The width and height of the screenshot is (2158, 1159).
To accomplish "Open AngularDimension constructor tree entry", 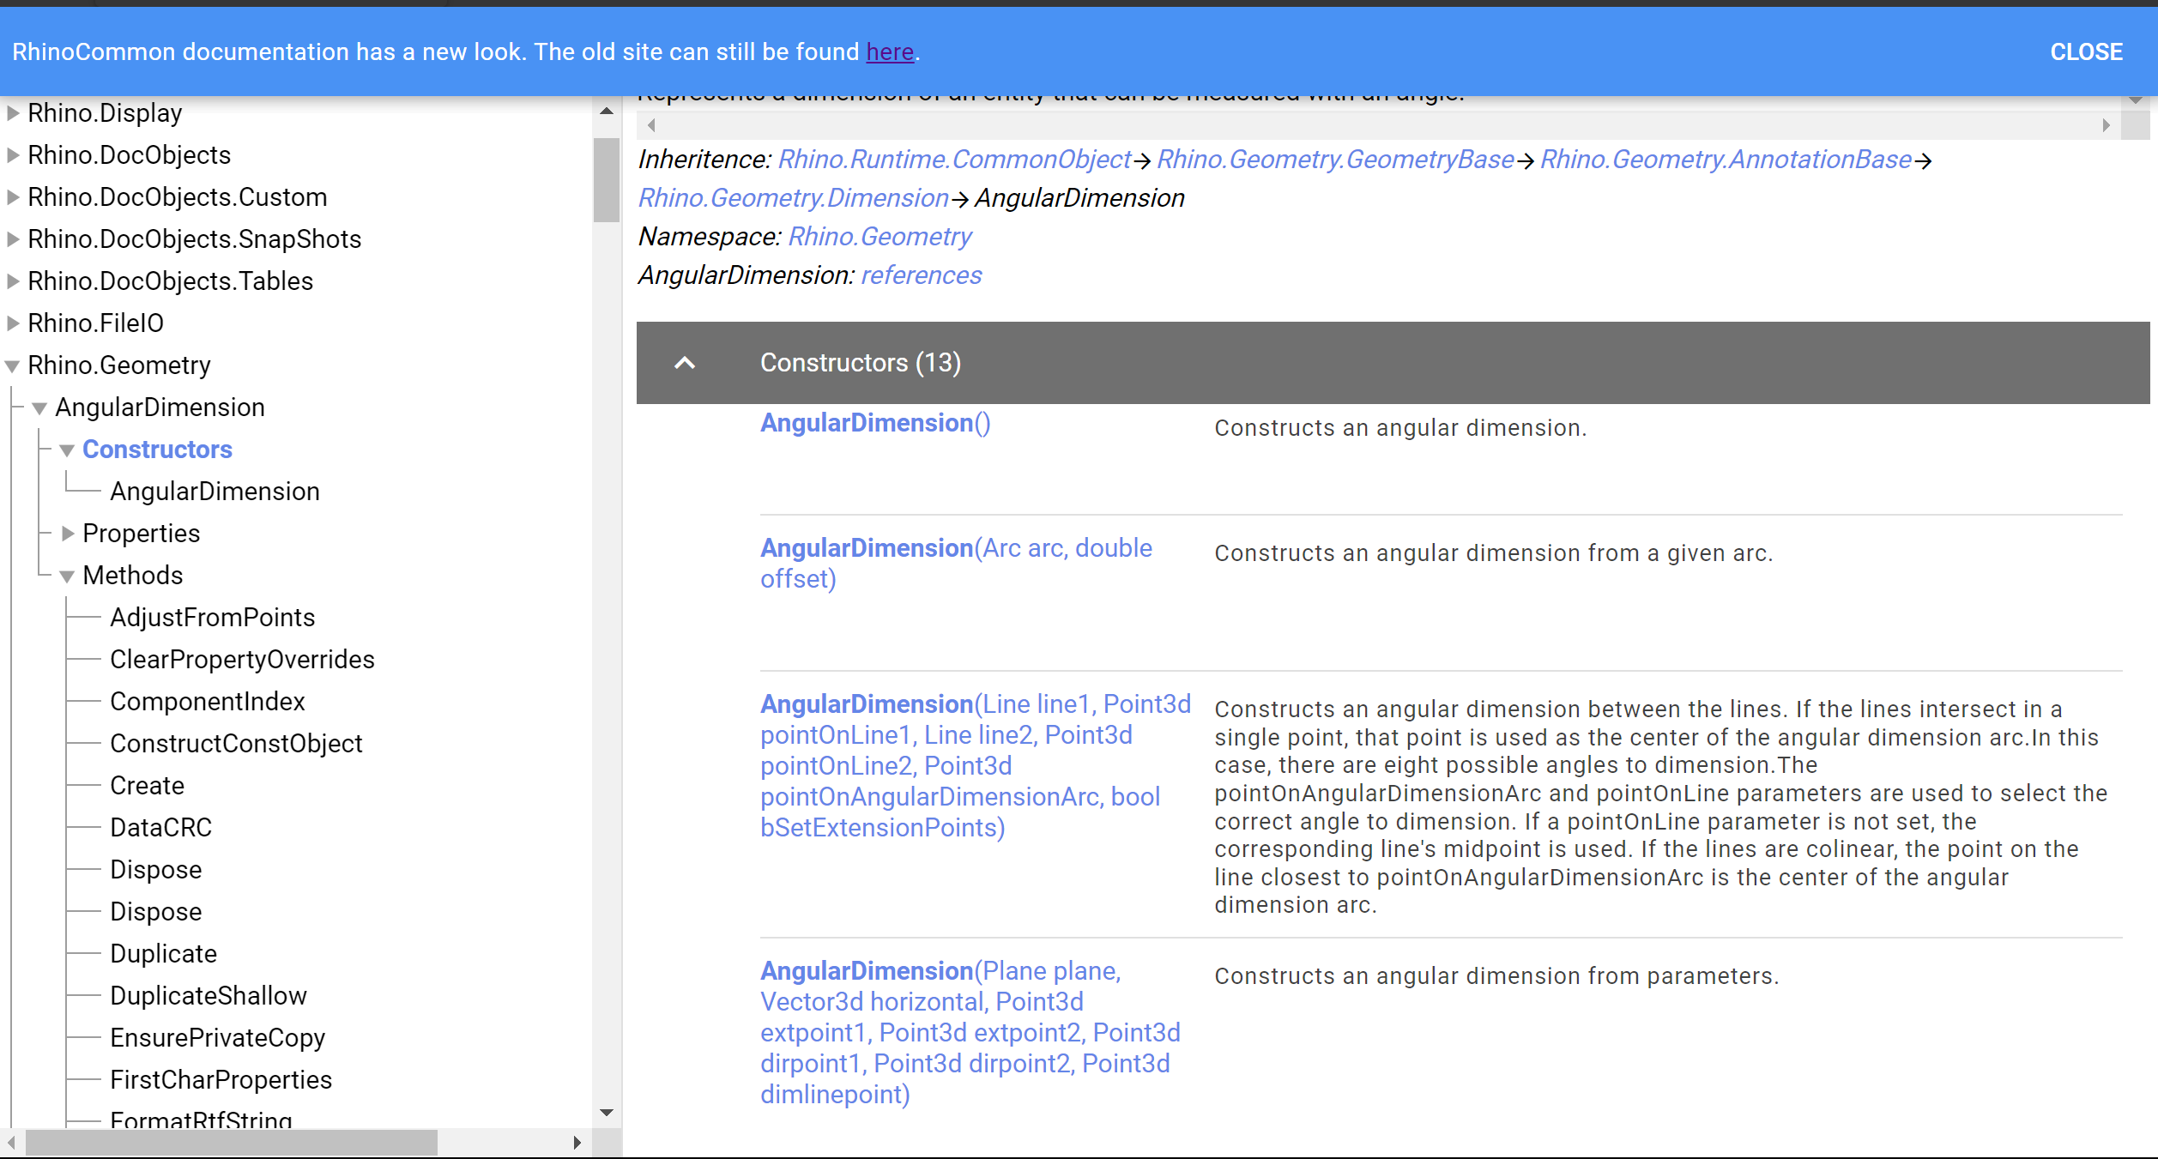I will (x=215, y=492).
